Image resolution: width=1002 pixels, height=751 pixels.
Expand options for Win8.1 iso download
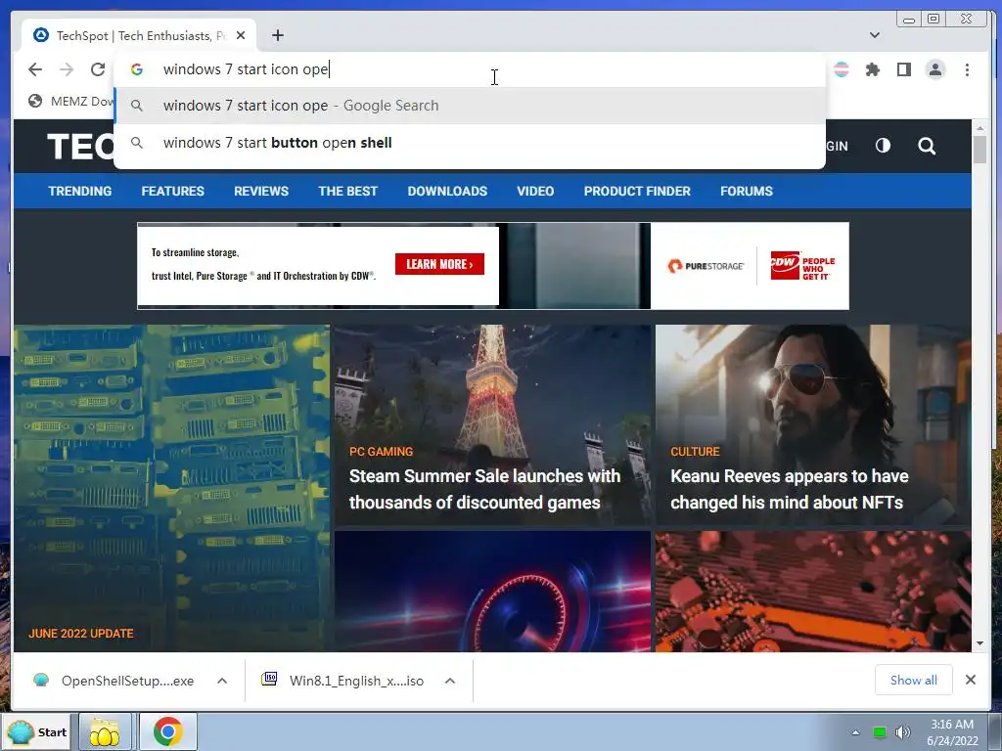pos(450,681)
